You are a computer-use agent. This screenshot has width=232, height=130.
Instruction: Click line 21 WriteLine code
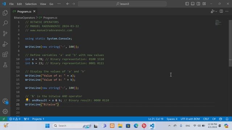(x=42, y=104)
